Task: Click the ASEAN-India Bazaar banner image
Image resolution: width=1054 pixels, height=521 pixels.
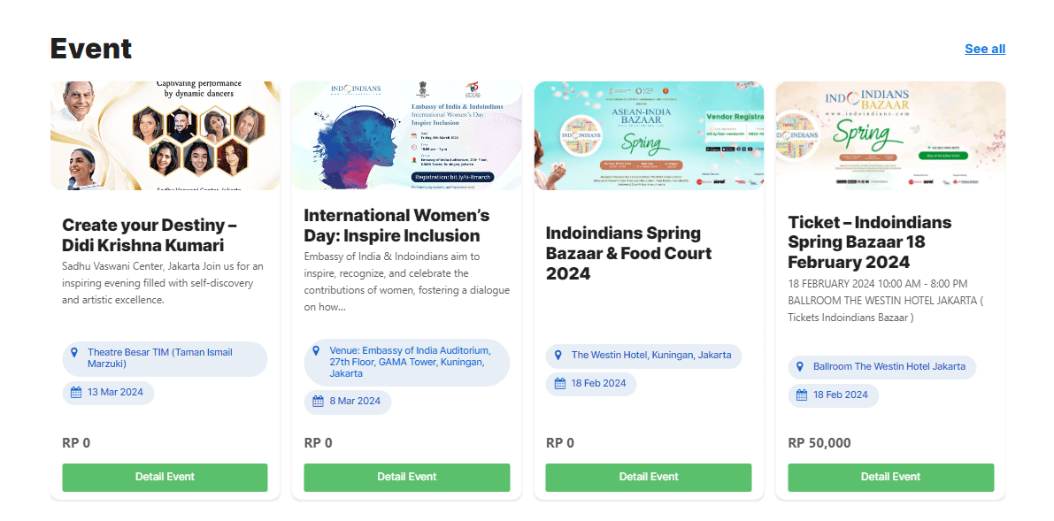Action: pos(649,135)
